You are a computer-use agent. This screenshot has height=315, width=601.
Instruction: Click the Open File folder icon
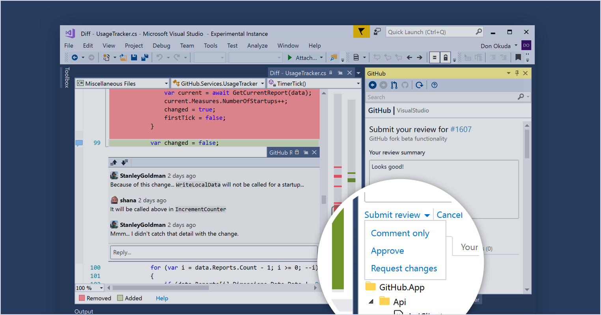[x=123, y=57]
